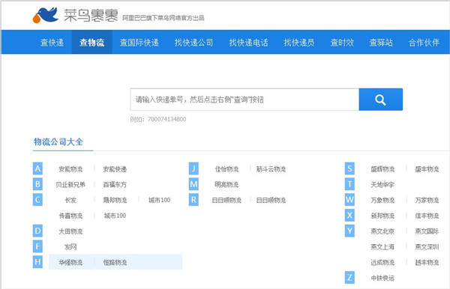Open the 盛辉物流 link

click(382, 169)
